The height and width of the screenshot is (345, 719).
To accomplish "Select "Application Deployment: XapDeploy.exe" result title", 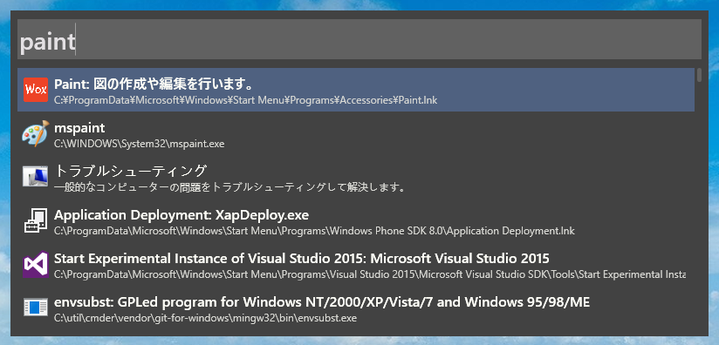I will [x=181, y=215].
